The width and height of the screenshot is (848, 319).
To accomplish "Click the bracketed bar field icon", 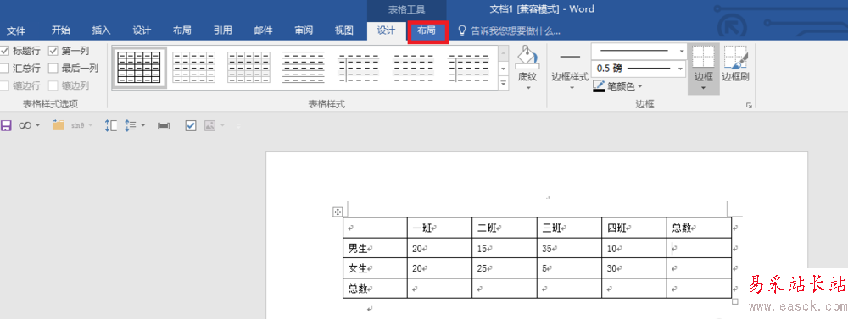I will point(164,126).
